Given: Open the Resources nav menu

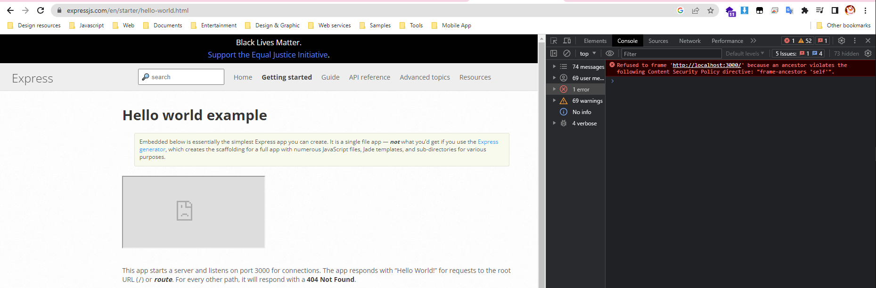Looking at the screenshot, I should pos(475,77).
